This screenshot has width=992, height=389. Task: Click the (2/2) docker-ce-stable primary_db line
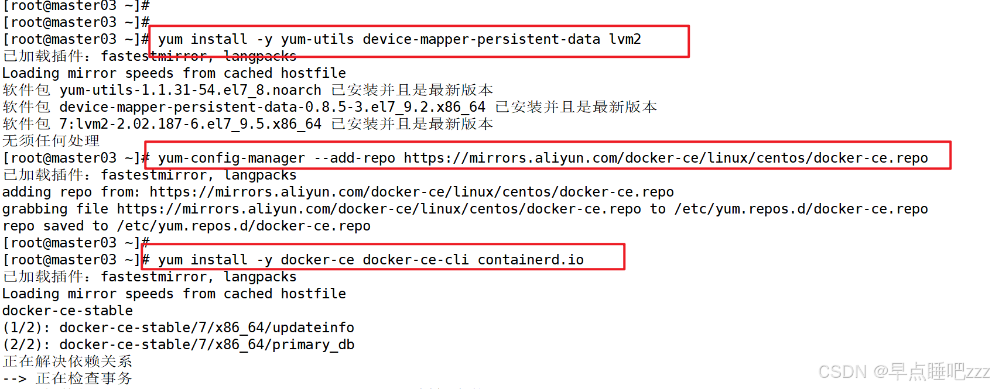pyautogui.click(x=178, y=345)
